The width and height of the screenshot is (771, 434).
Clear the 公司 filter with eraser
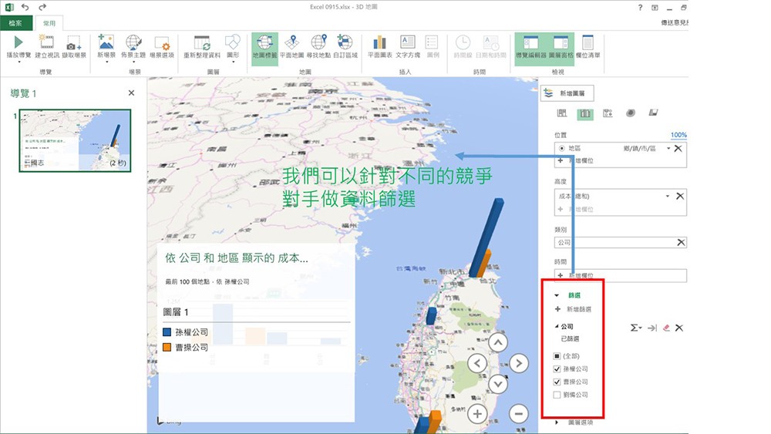[666, 328]
